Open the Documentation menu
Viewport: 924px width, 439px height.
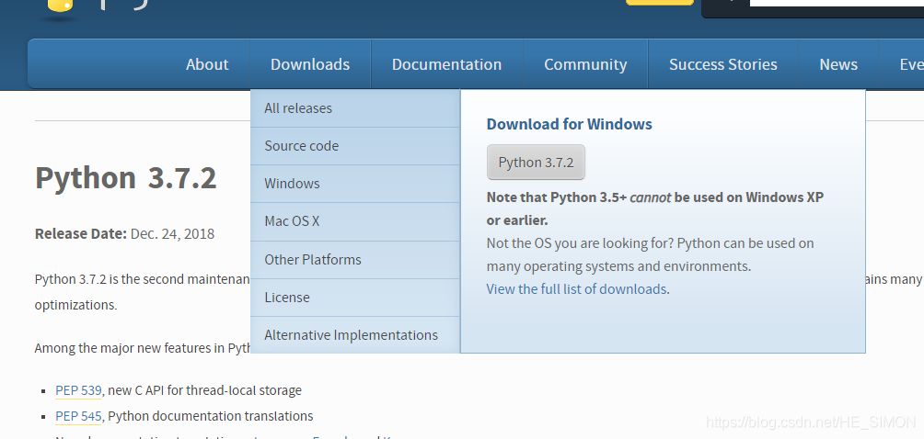pos(446,64)
